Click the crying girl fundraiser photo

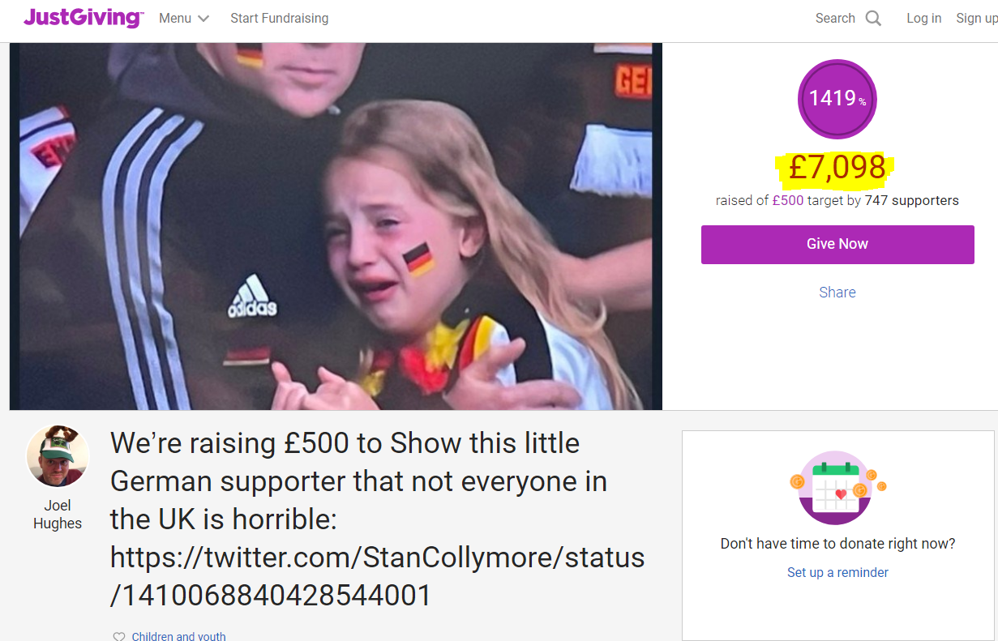(x=336, y=226)
